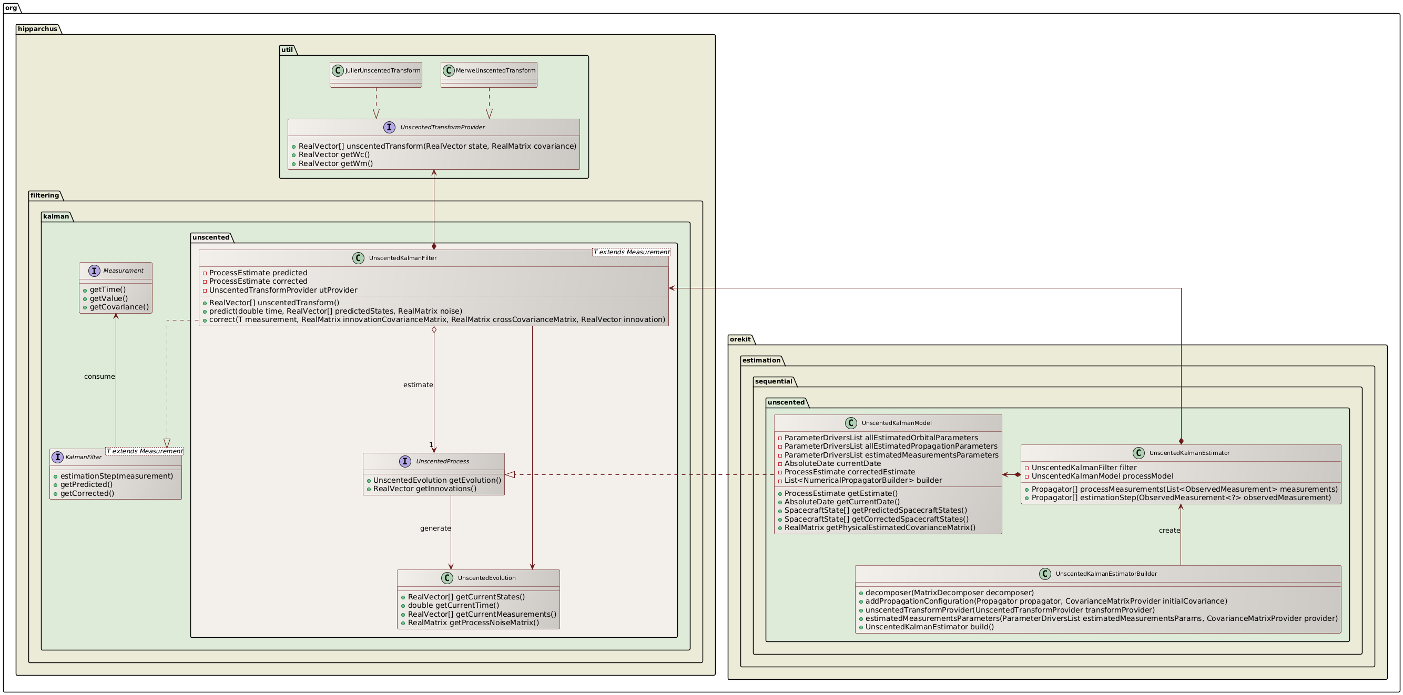Click the interface icon on UnscentedProcess
The image size is (1403, 695).
point(406,461)
